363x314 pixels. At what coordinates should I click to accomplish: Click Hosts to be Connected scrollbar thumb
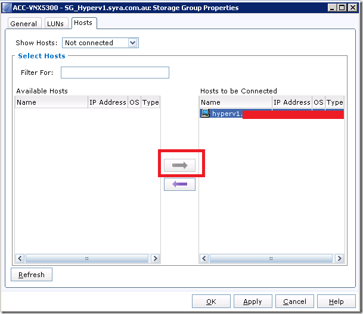pyautogui.click(x=271, y=258)
